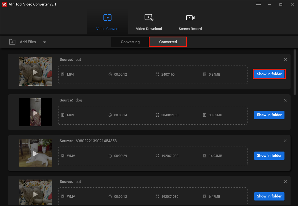The image size is (298, 206).
Task: Click the format icon beside MKV
Action: click(63, 115)
